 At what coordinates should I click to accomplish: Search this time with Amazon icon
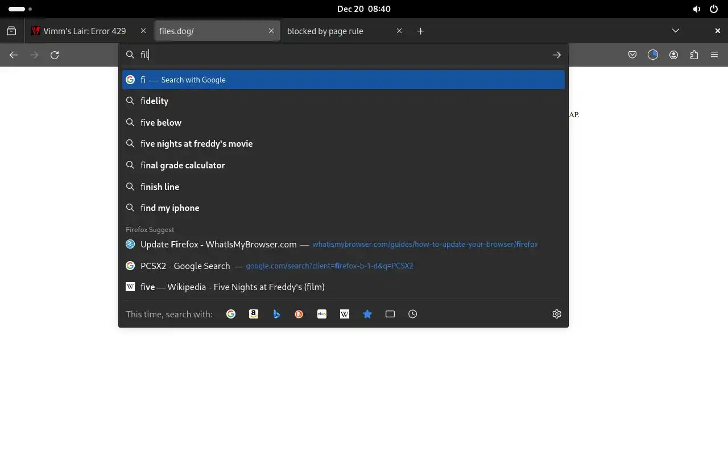click(254, 314)
